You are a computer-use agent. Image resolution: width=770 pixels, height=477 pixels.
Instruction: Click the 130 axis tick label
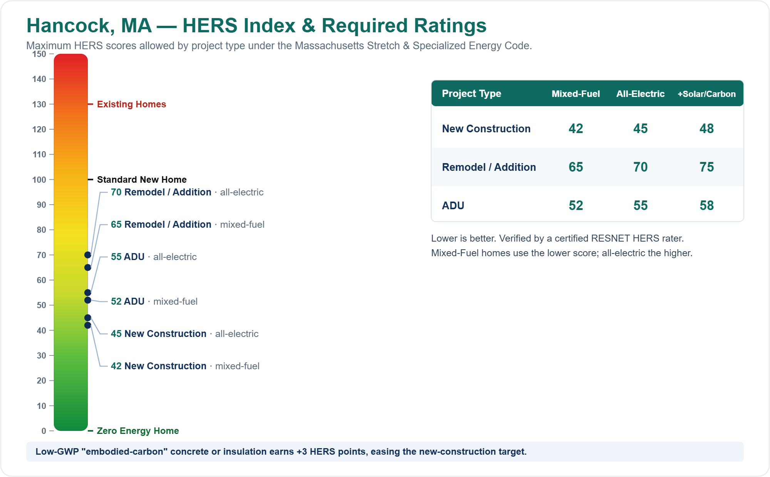[39, 105]
